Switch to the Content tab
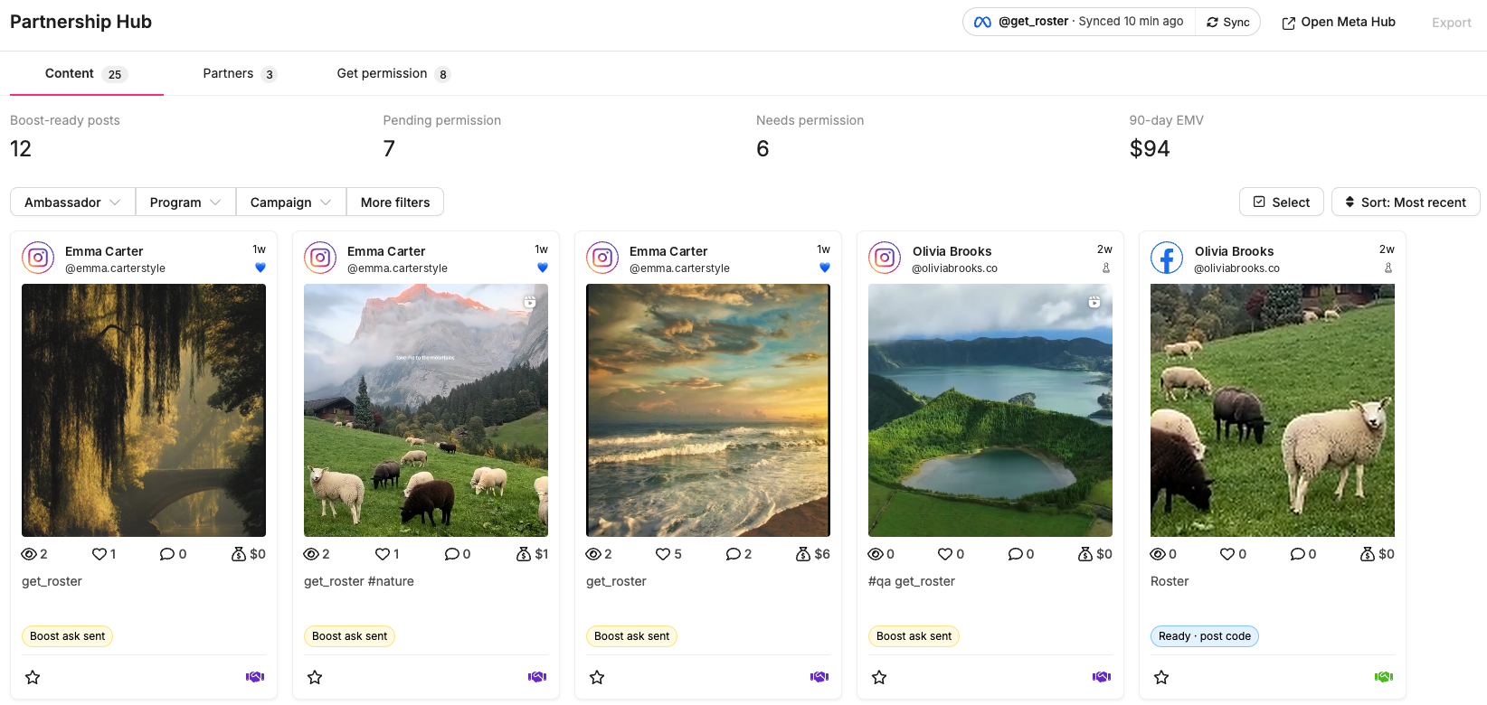The image size is (1487, 705). 87,74
